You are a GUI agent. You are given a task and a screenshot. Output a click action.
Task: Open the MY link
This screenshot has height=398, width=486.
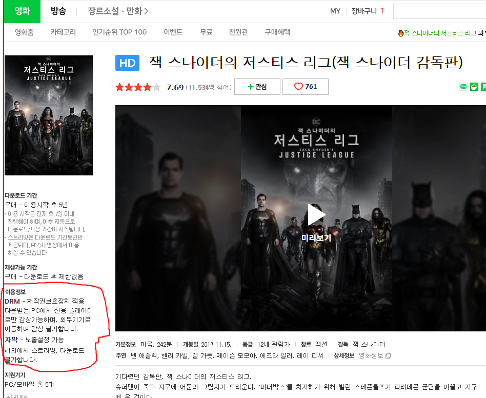pyautogui.click(x=335, y=11)
